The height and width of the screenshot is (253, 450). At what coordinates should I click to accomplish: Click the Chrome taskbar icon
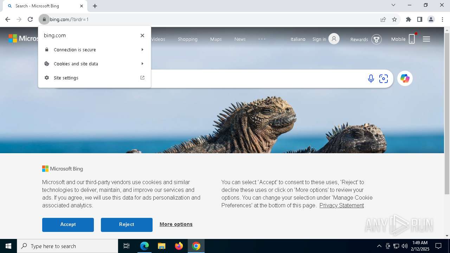click(x=196, y=246)
